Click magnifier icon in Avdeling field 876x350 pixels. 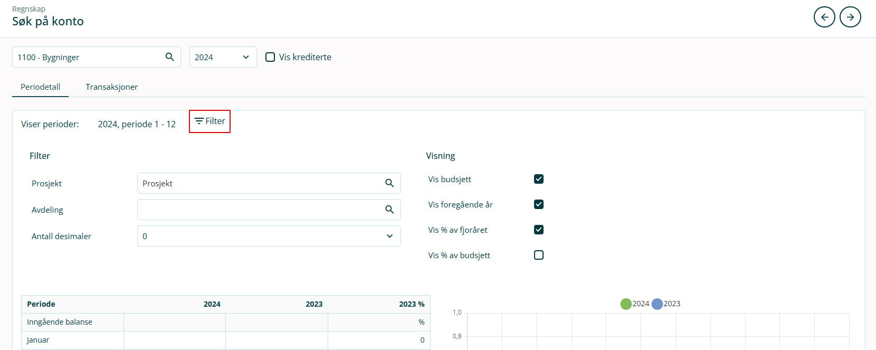coord(389,210)
